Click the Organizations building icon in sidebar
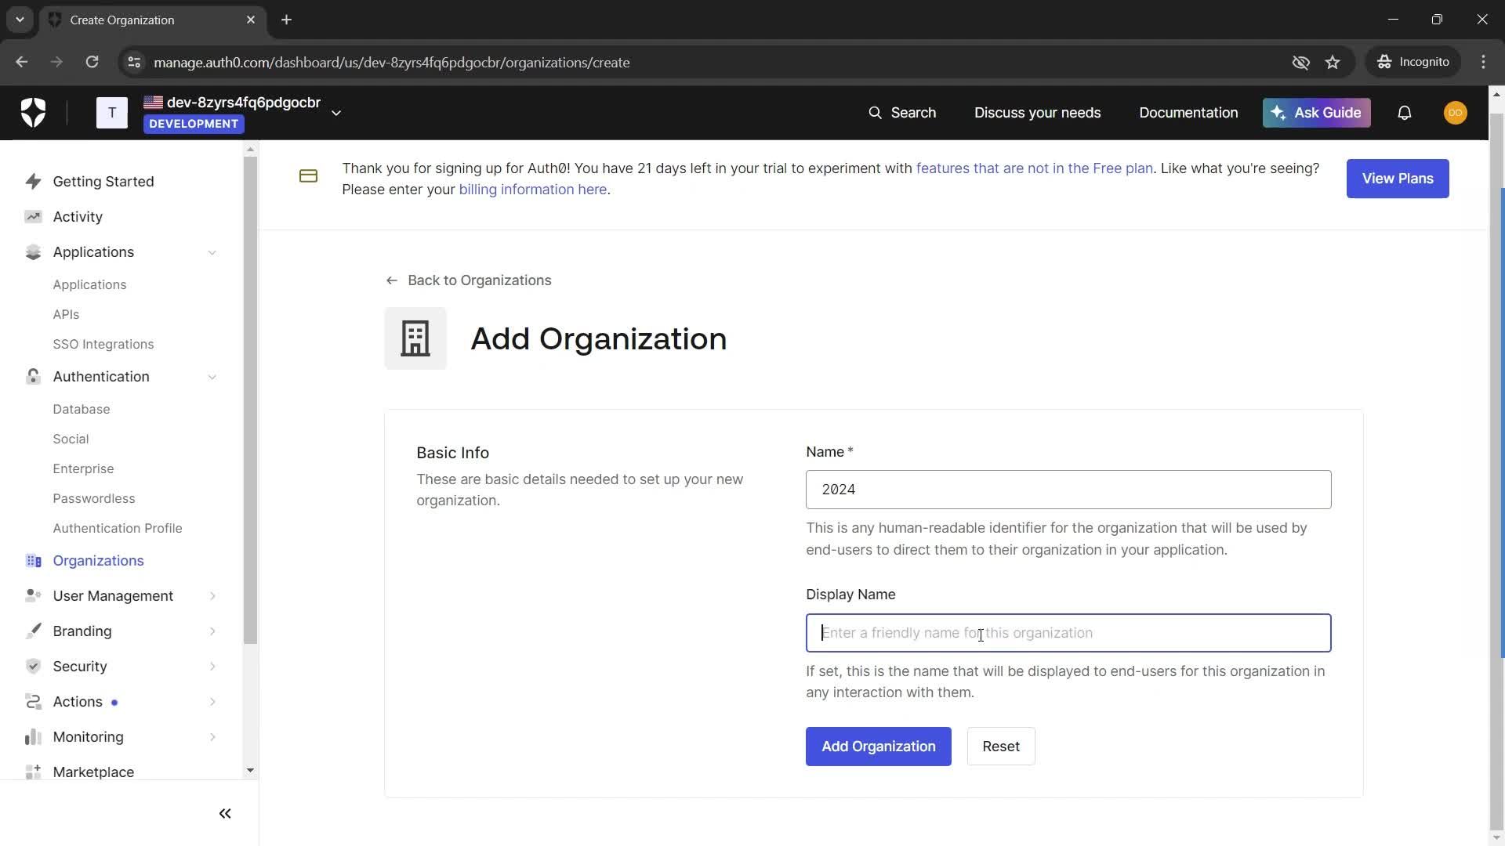This screenshot has width=1505, height=846. 33,561
